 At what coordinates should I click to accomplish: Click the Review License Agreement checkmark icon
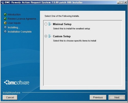pos(5,19)
